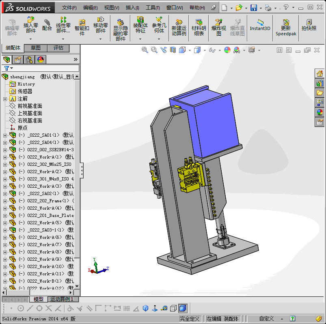
Task: Click the New document icon
Action: pyautogui.click(x=224, y=8)
